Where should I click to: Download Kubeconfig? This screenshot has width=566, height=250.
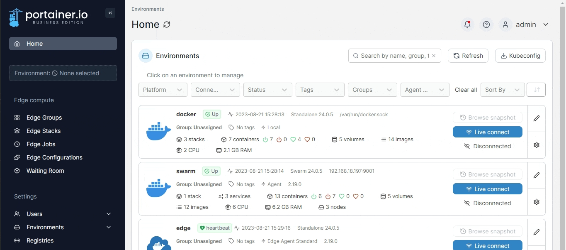[520, 56]
